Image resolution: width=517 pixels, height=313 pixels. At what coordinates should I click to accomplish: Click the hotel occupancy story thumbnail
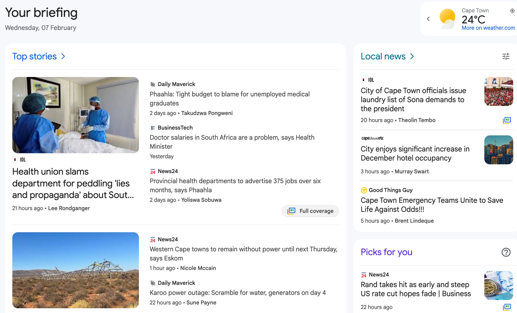tap(499, 149)
